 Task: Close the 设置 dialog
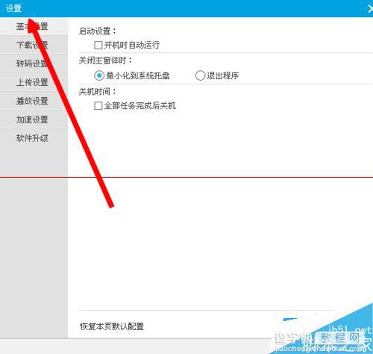370,9
